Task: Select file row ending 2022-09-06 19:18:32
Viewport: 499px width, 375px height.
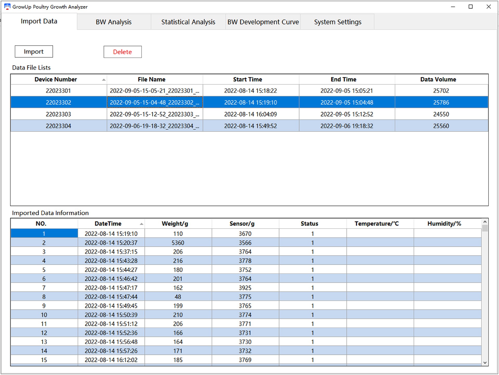Action: (346, 126)
